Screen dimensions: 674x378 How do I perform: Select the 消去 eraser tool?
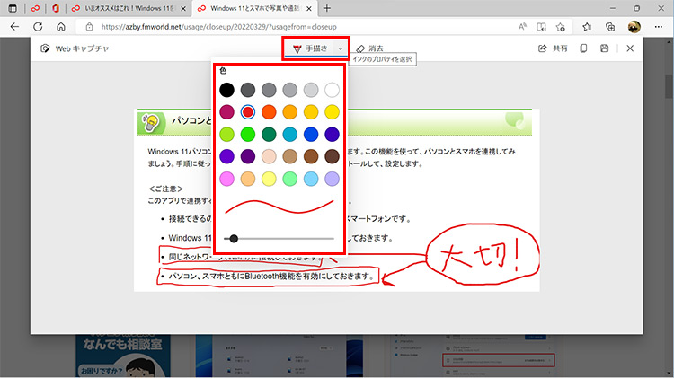369,48
